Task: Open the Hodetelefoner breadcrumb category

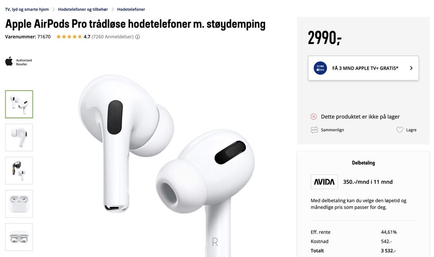Action: pos(131,10)
